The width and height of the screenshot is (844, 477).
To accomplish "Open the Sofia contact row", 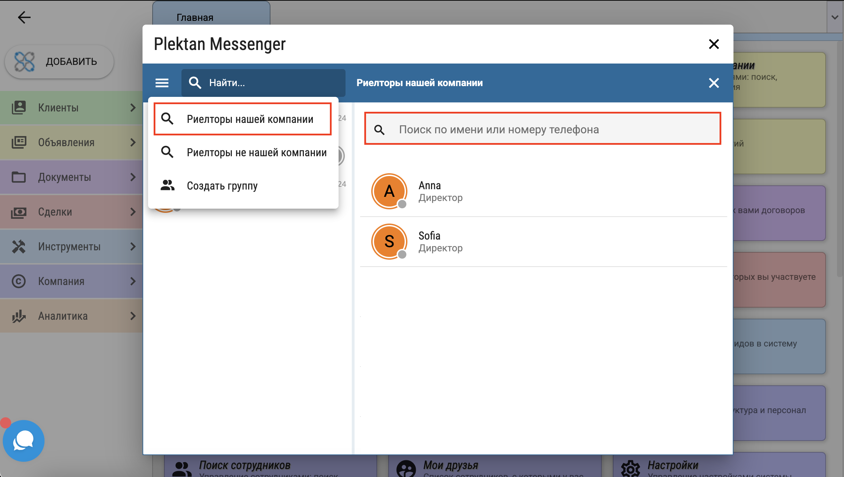I will [x=544, y=242].
